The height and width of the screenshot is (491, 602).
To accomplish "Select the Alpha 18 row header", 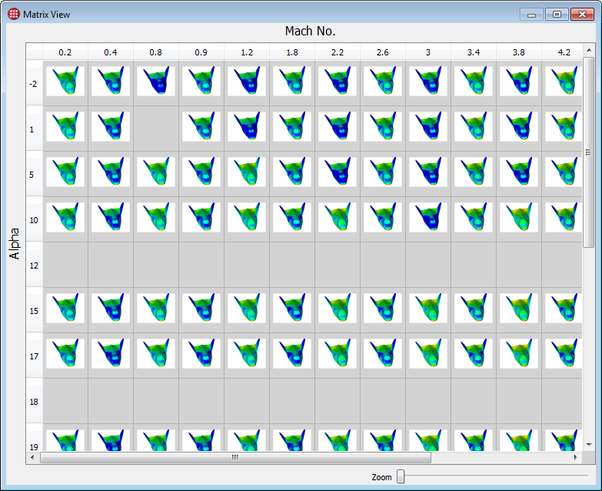I will (x=34, y=400).
